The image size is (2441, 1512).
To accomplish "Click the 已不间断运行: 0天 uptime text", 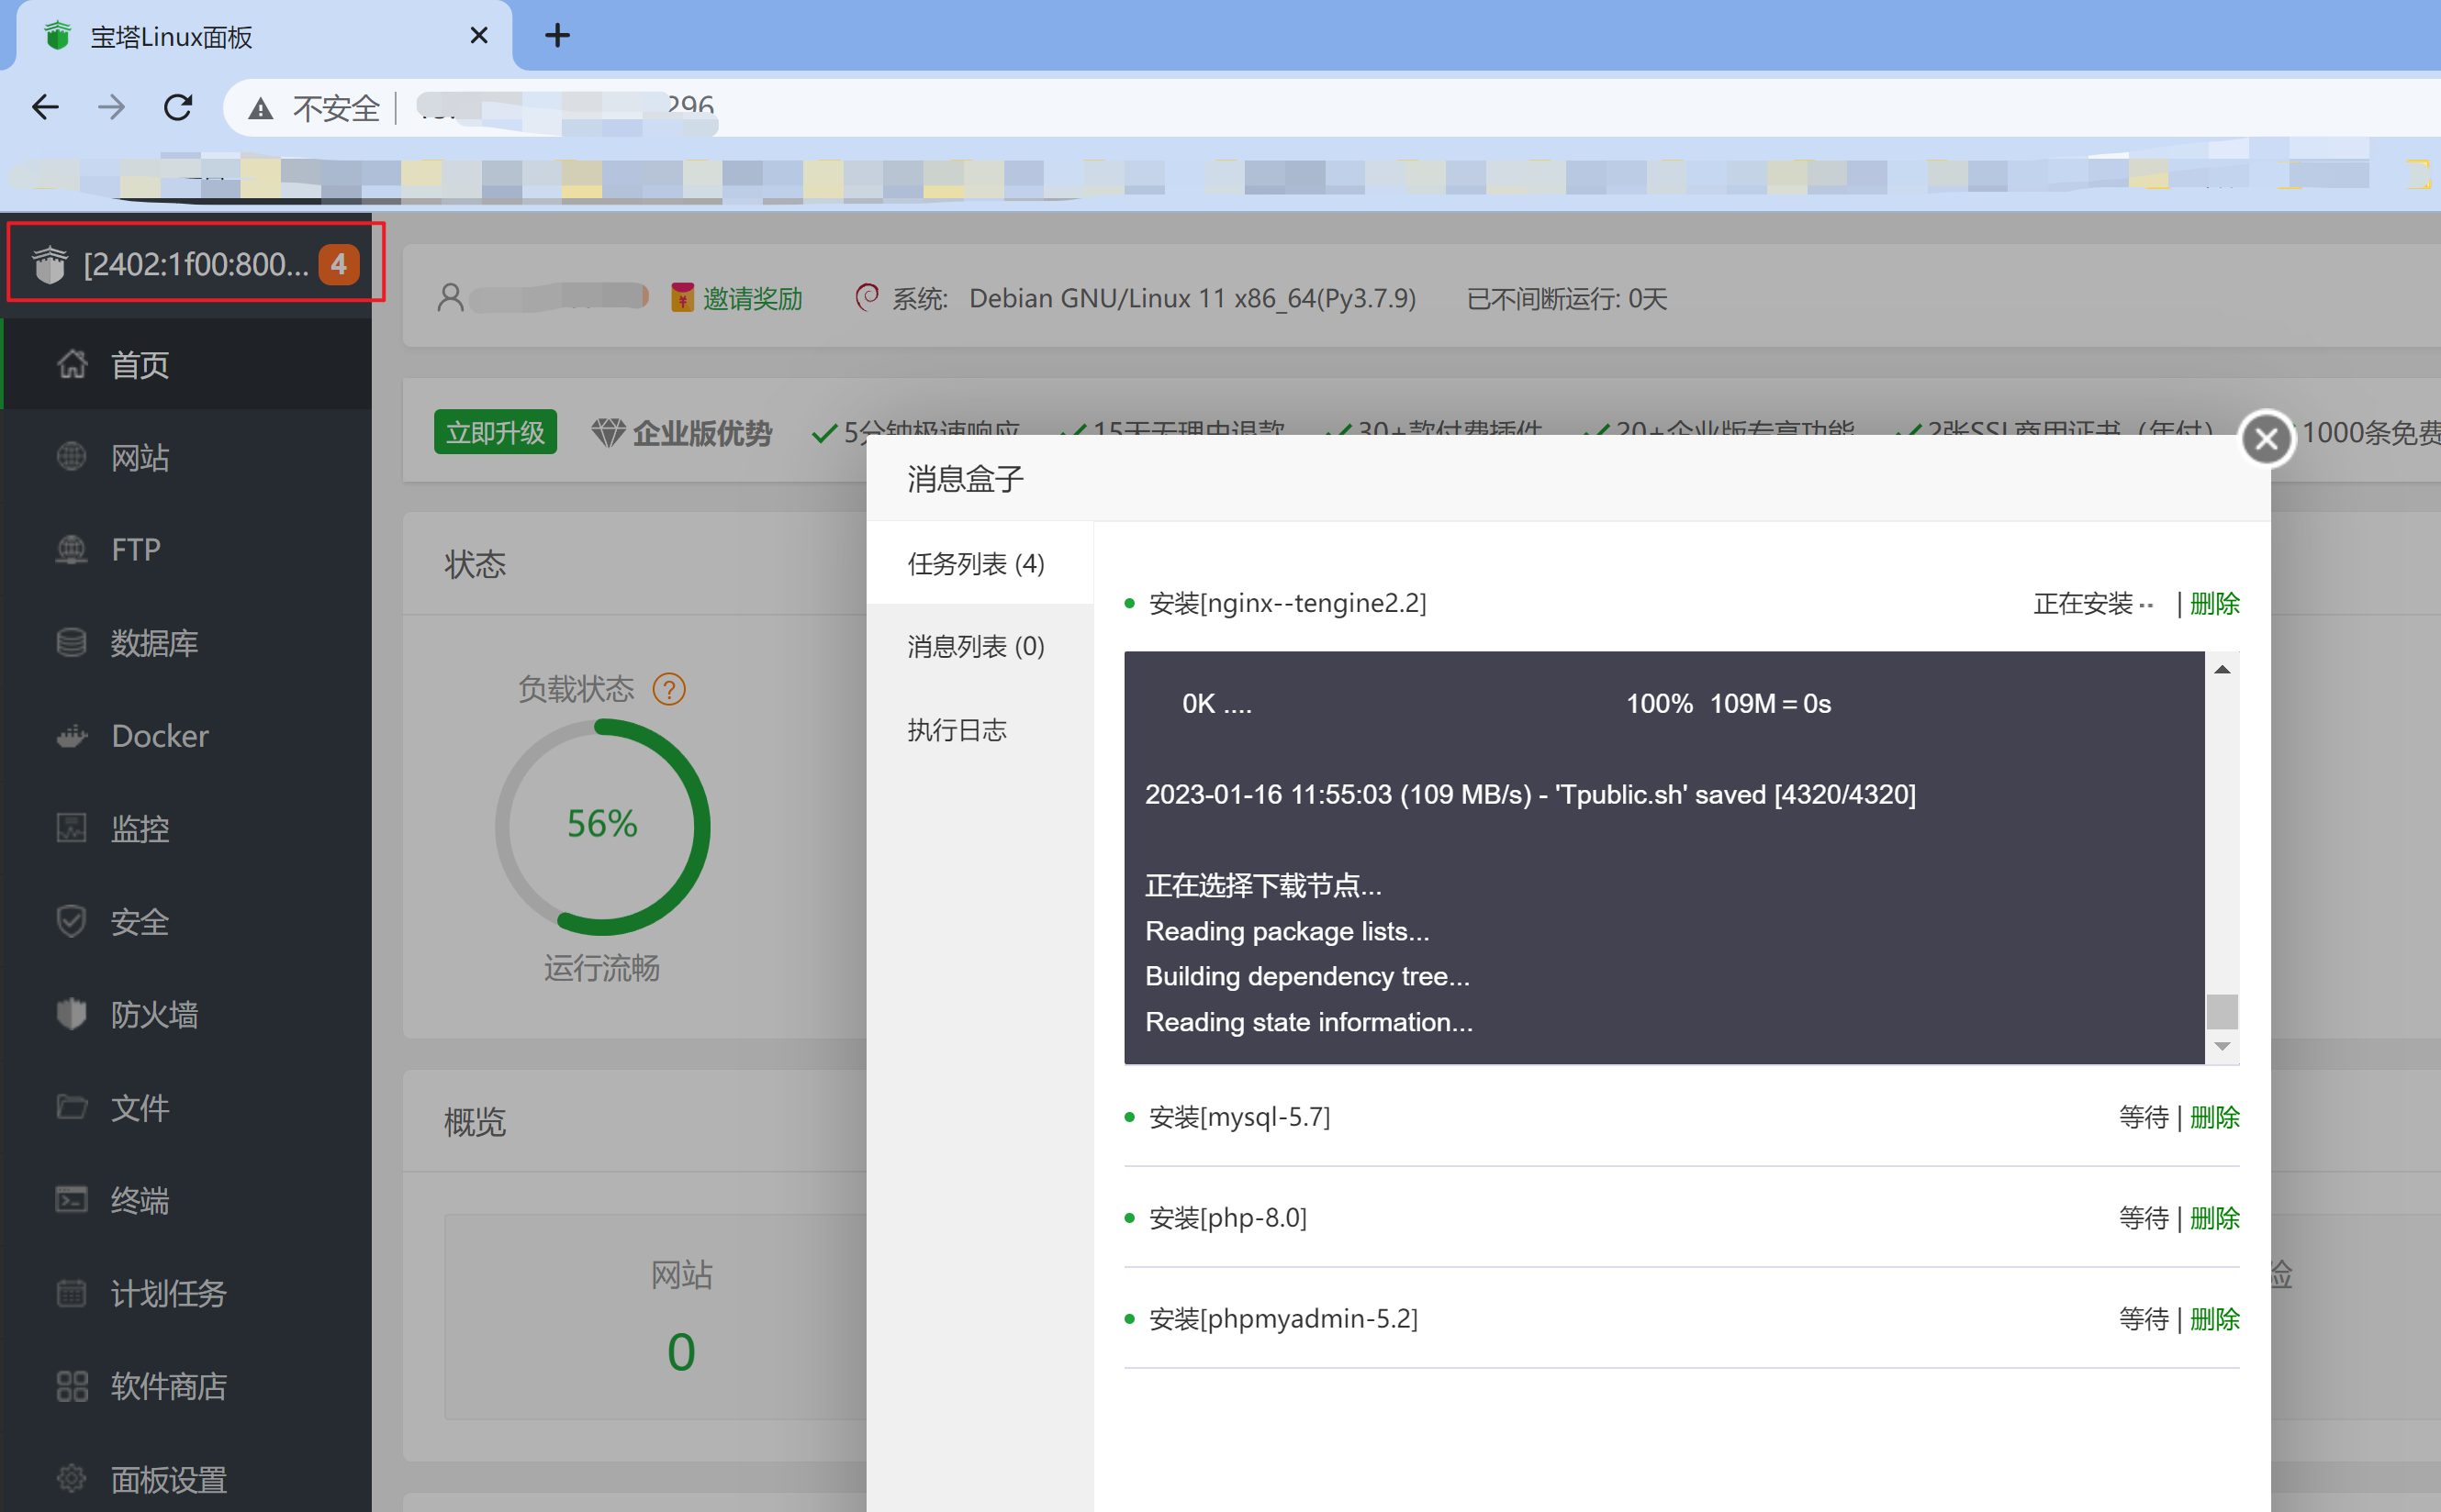I will click(1568, 298).
